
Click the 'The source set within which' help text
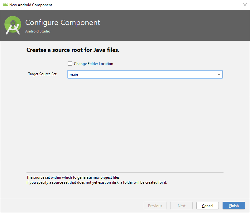73,177
